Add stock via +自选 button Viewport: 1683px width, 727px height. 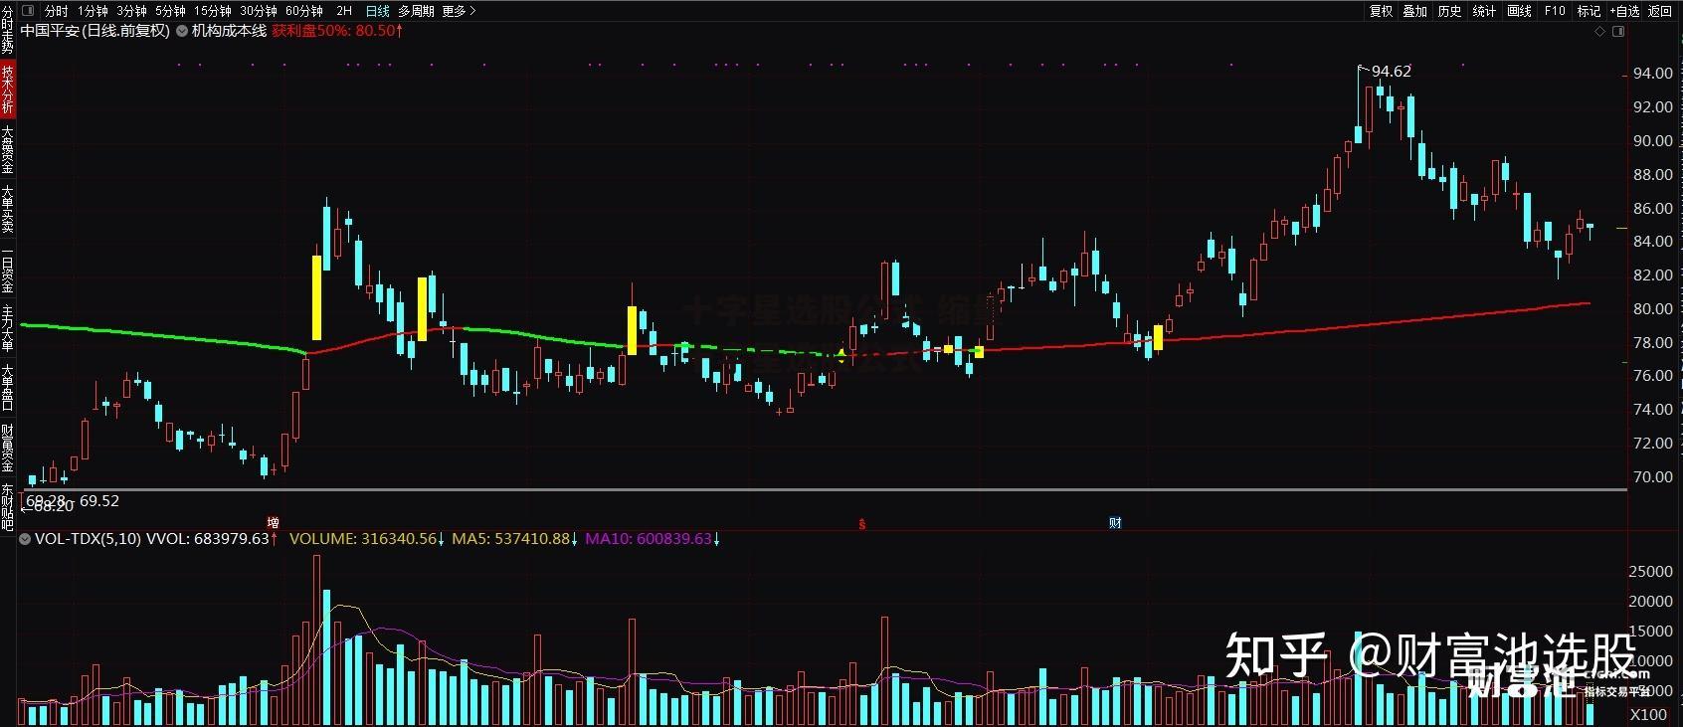(x=1624, y=11)
